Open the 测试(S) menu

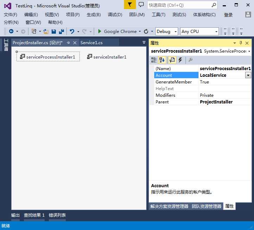point(179,15)
